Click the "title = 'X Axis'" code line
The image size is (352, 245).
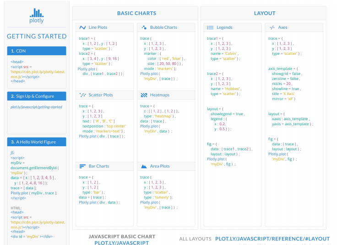[x=283, y=94]
